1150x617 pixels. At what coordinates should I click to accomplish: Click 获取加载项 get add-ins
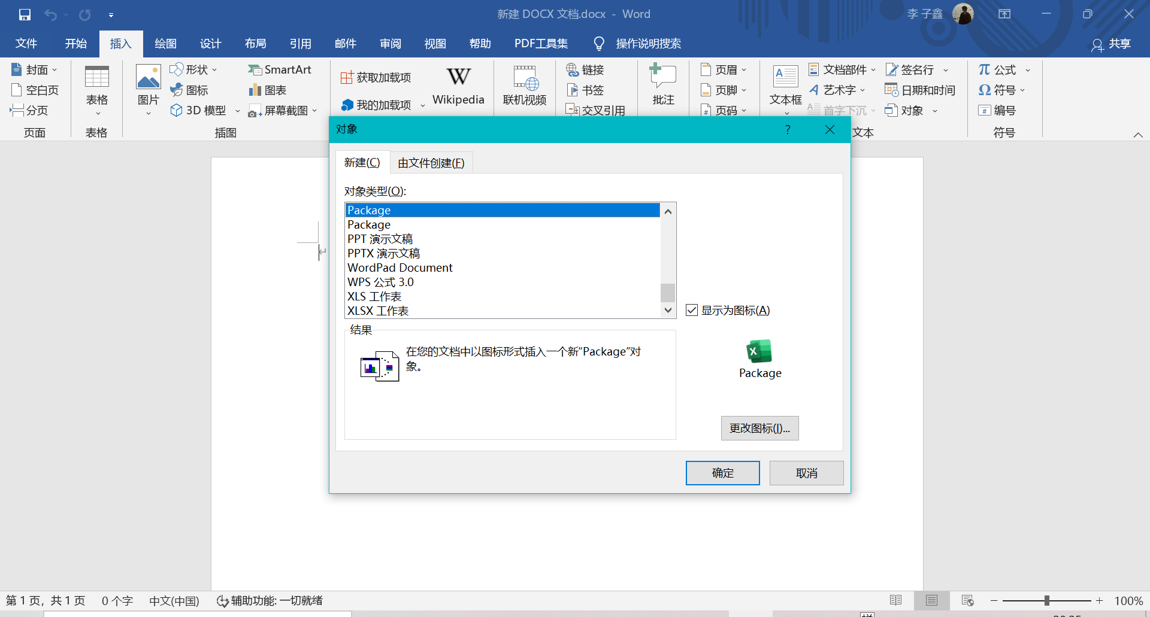[376, 77]
